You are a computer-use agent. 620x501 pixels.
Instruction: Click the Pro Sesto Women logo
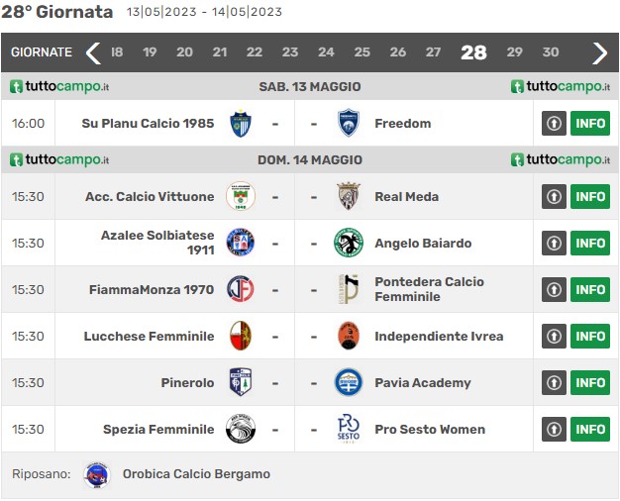click(349, 429)
